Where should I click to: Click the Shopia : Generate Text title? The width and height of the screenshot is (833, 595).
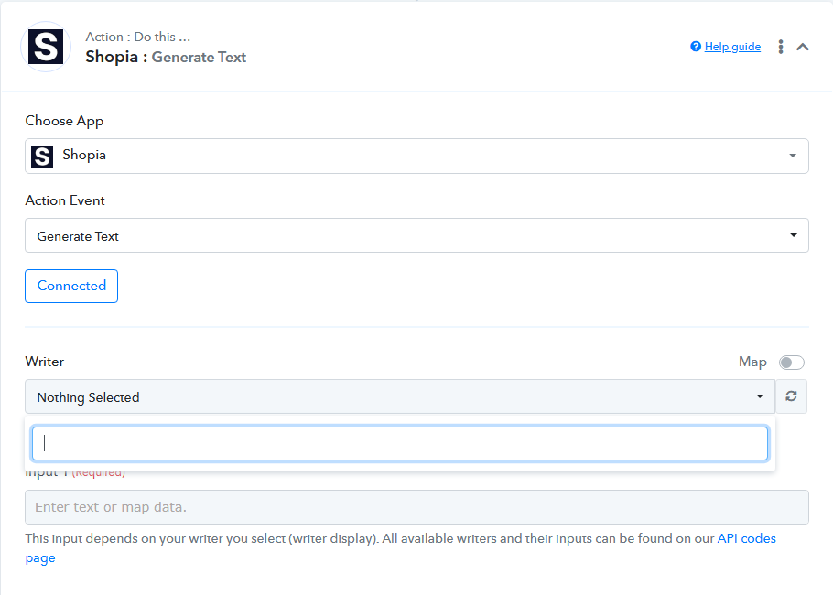point(166,57)
